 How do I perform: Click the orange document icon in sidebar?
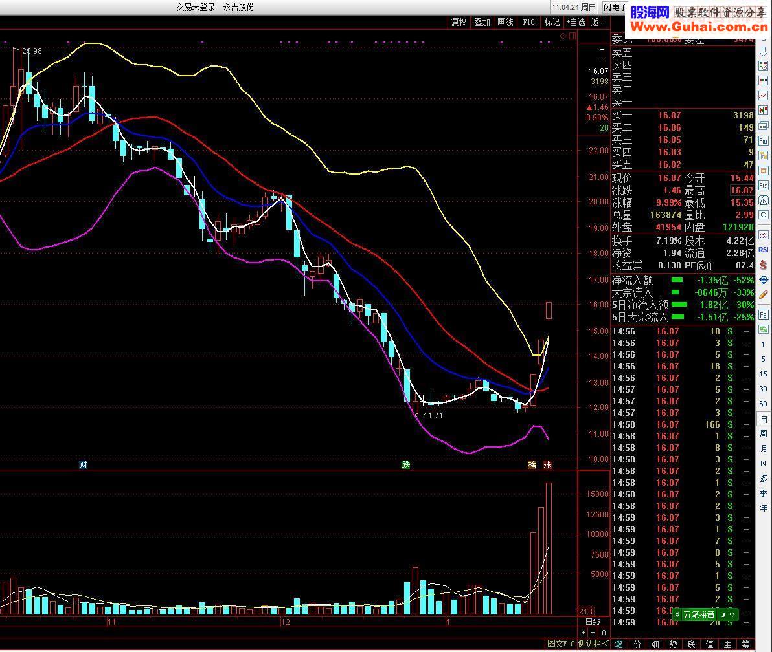[763, 171]
